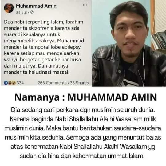The width and height of the screenshot is (166, 166).
Task: Select the Namanya : MUHAMMAD AMIN heading
Action: coord(86,97)
